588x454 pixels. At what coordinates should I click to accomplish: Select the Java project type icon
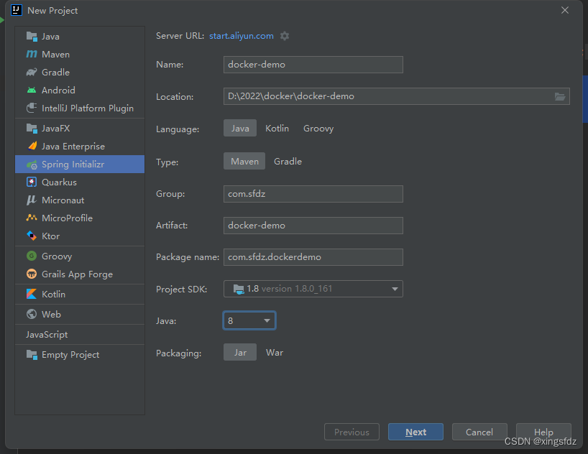pyautogui.click(x=32, y=37)
